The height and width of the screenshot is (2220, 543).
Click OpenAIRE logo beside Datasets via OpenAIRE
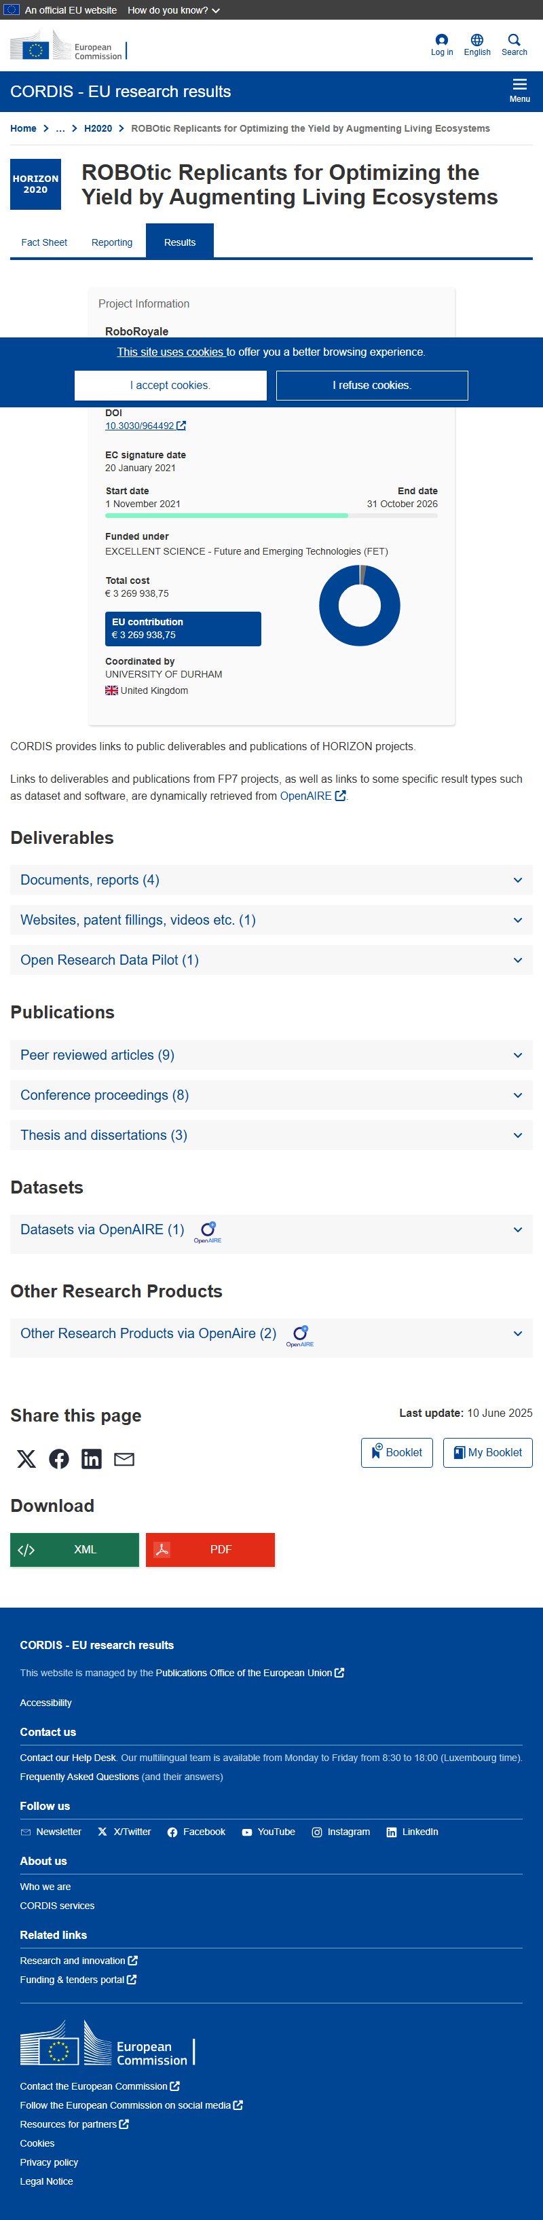tap(208, 1232)
